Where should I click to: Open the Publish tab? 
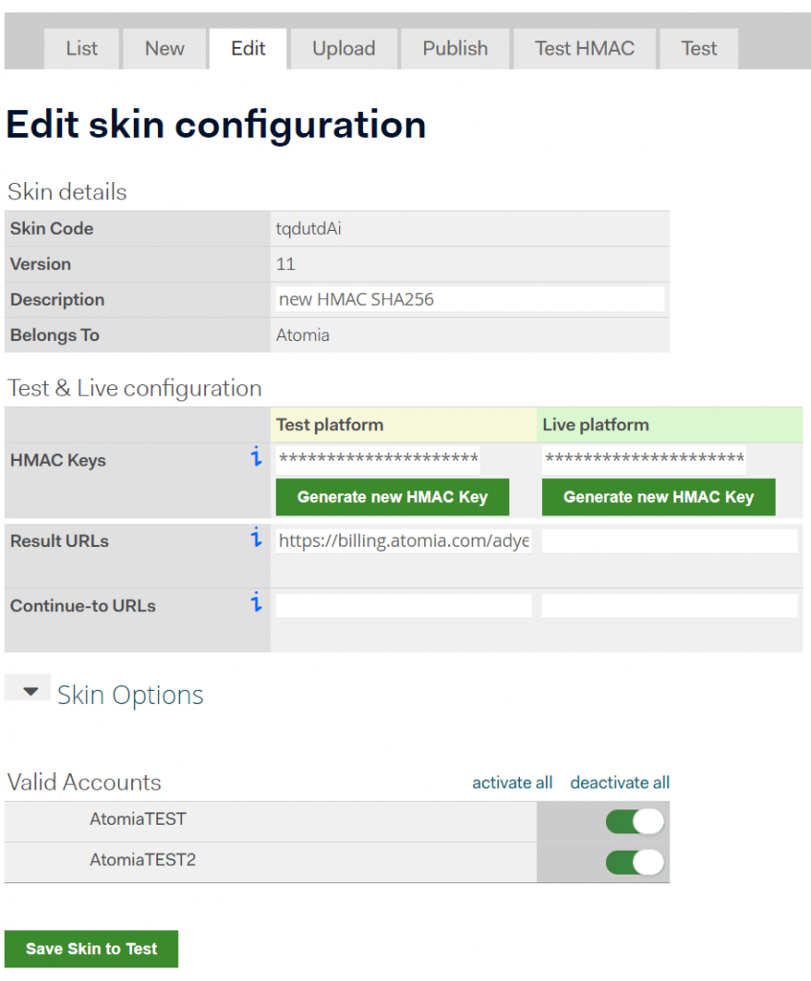coord(455,48)
